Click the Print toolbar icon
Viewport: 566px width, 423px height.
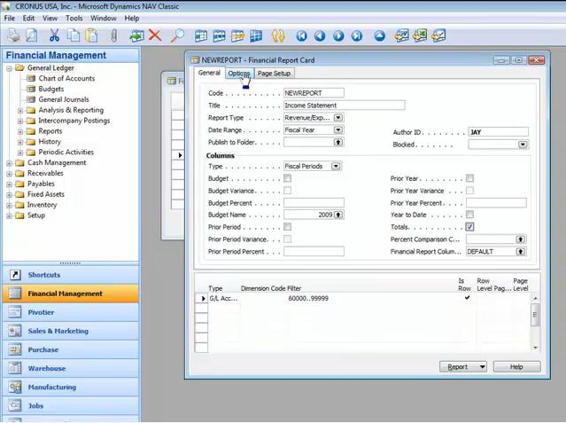13,35
